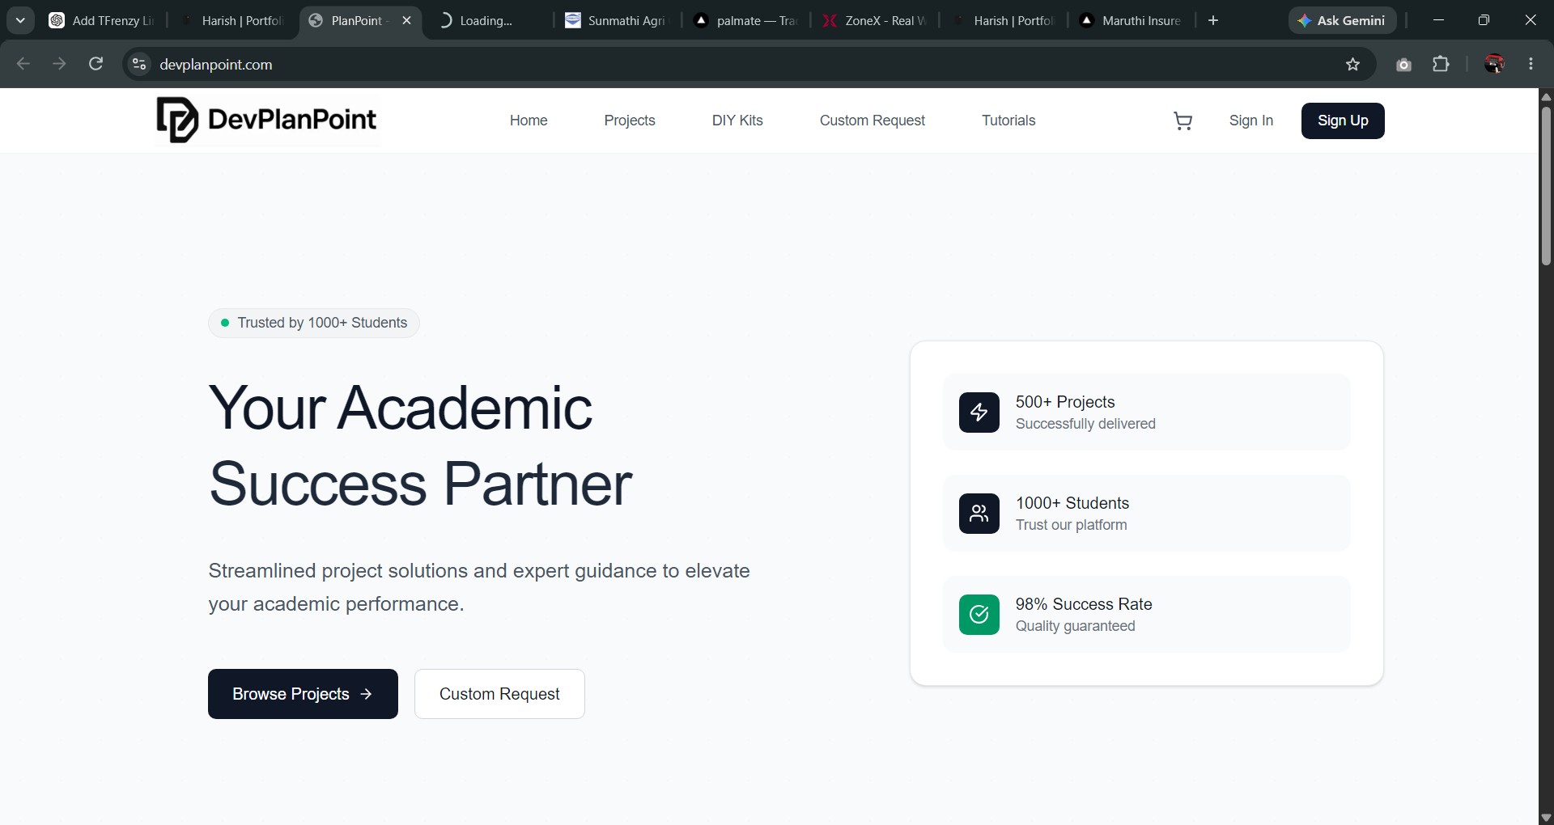The image size is (1554, 825).
Task: Open the Chrome three-dot menu
Action: (1531, 64)
